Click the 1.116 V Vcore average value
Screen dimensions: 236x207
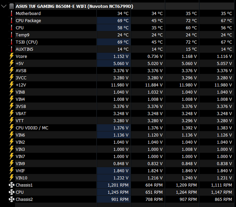224,56
